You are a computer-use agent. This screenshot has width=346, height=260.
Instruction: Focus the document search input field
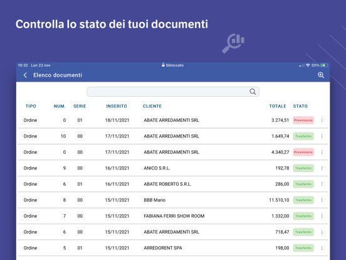click(x=173, y=92)
